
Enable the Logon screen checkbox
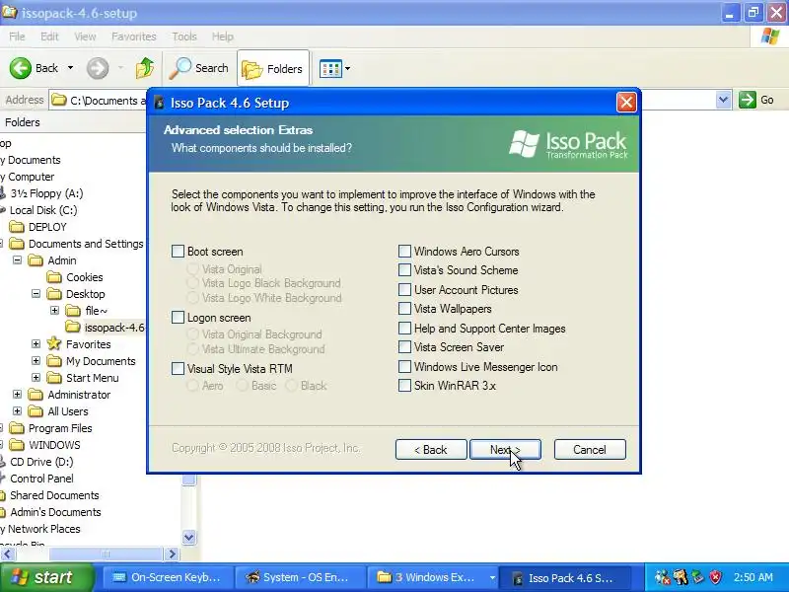coord(179,317)
